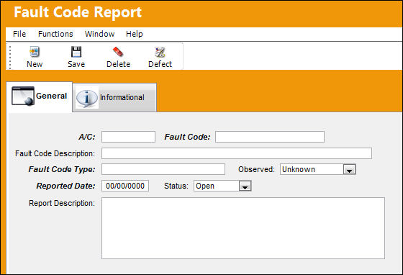
Task: Open the Functions menu
Action: (x=55, y=34)
